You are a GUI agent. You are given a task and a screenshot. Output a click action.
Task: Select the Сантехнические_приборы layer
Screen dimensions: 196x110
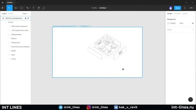[x=21, y=47]
